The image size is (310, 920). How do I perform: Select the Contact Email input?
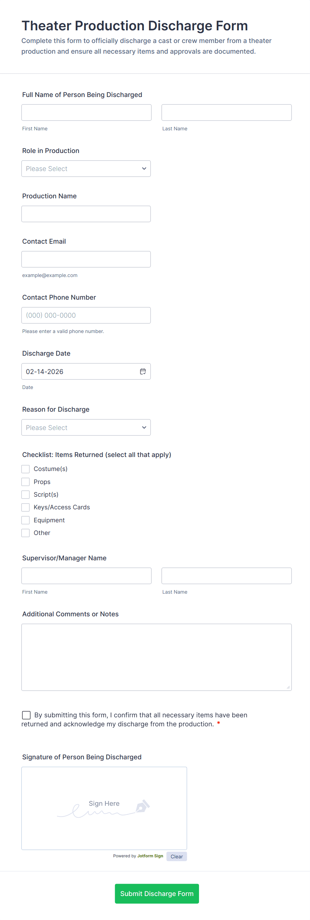(x=86, y=259)
